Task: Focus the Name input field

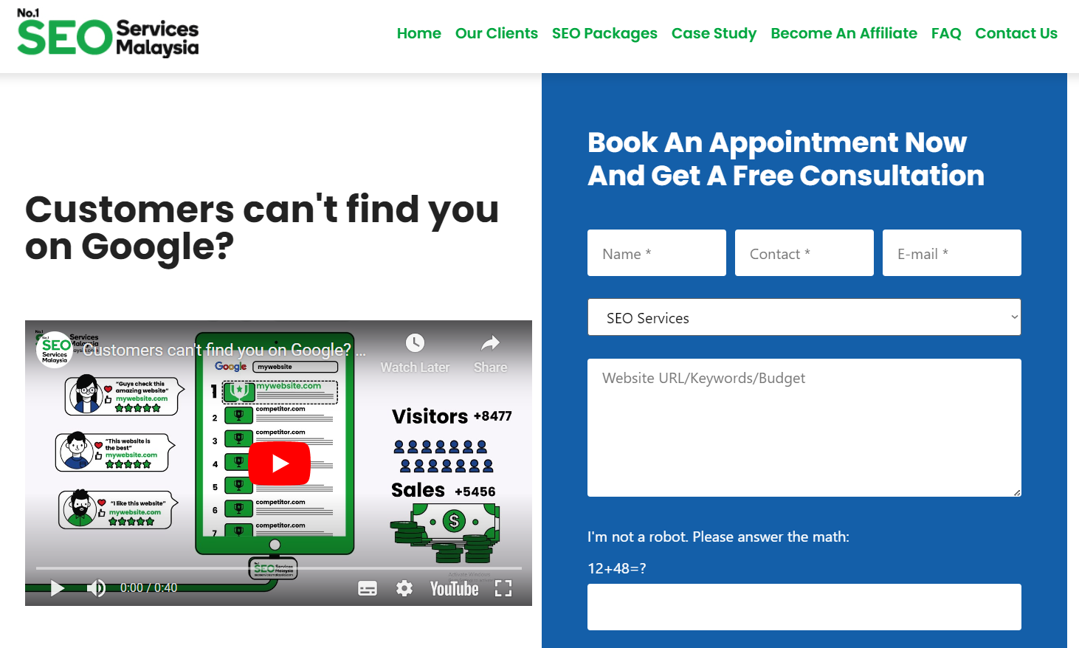Action: (x=657, y=253)
